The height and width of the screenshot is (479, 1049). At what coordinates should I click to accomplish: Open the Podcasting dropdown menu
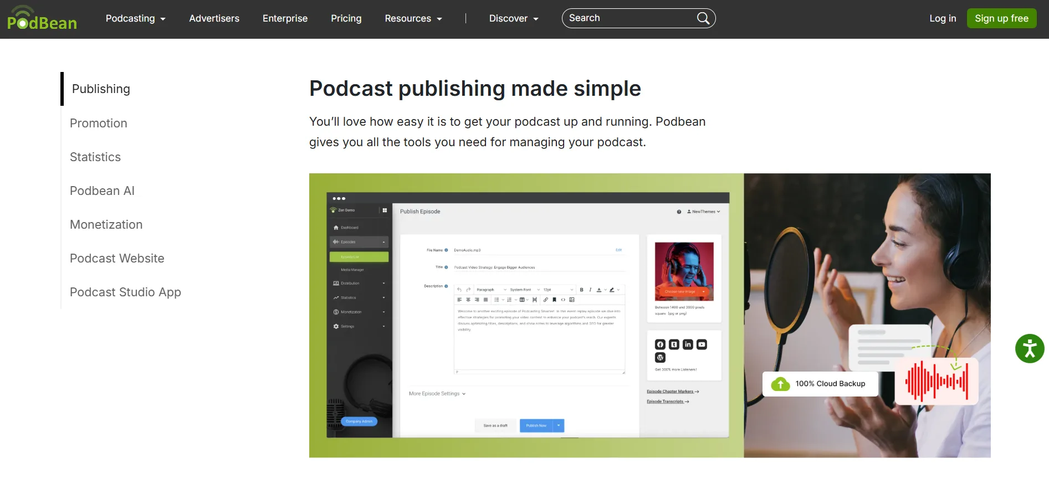pyautogui.click(x=136, y=18)
